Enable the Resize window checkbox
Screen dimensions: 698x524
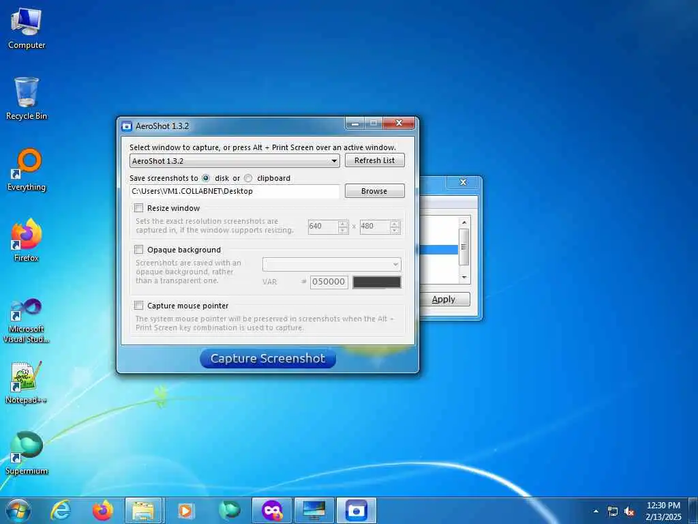click(x=139, y=208)
